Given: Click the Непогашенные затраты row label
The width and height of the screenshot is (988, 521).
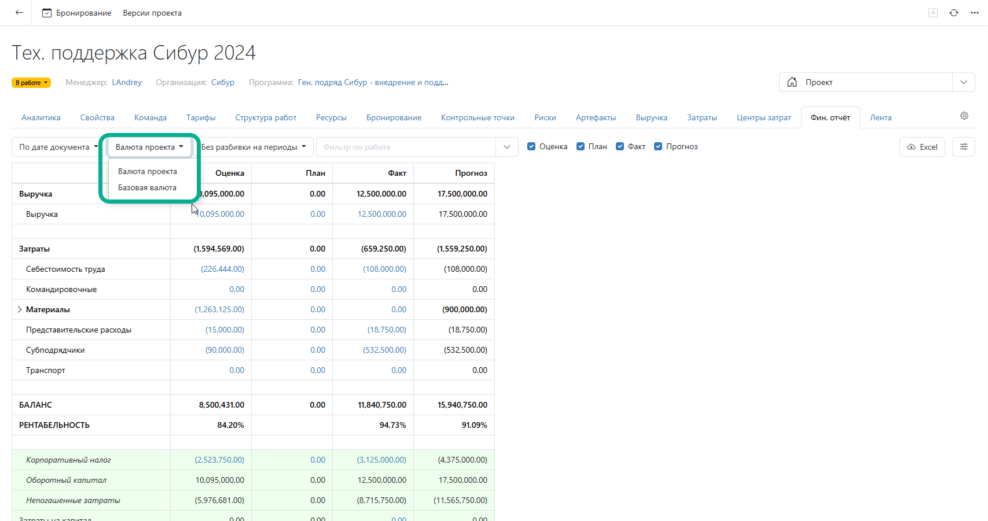Looking at the screenshot, I should pos(73,500).
